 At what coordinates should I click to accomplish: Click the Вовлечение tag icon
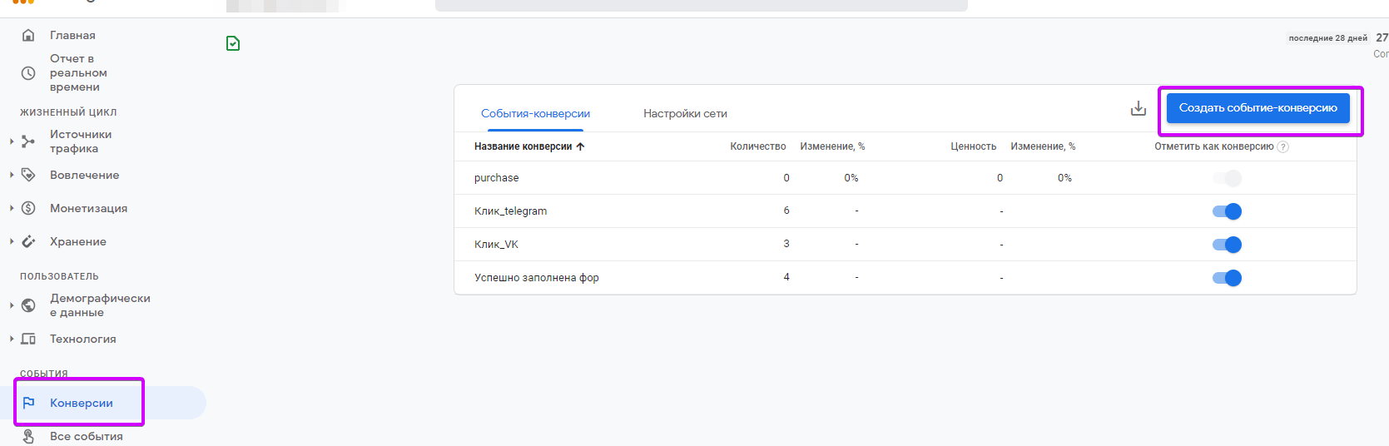(28, 175)
